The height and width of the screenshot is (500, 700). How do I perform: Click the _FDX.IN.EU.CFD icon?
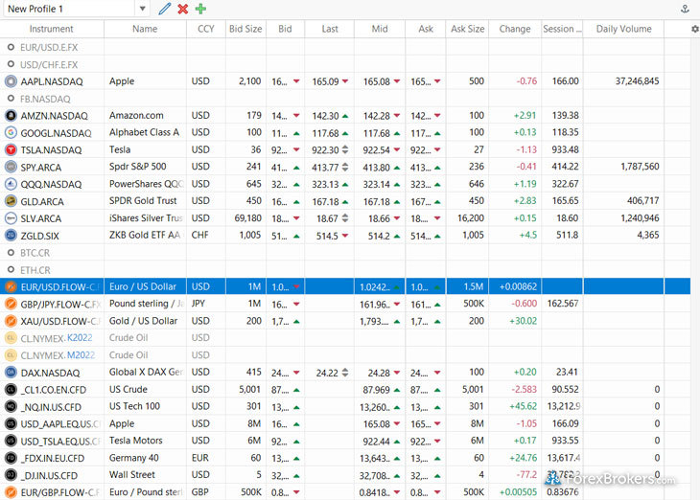tap(11, 458)
